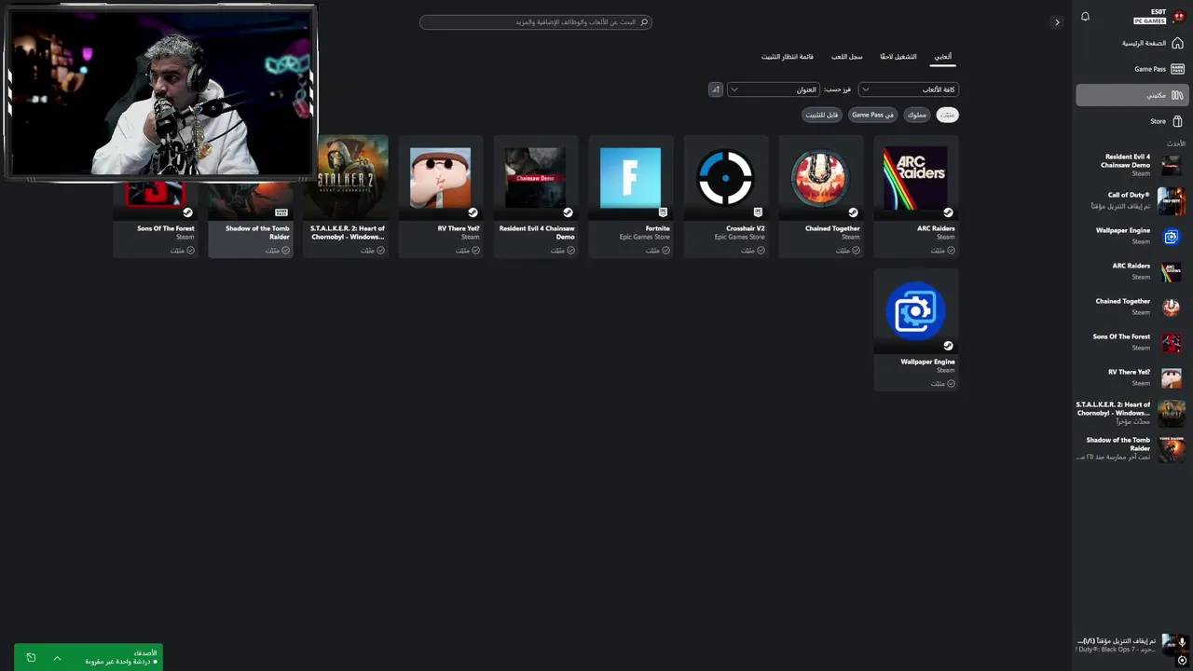Open the RV There Yet? cover art
Image resolution: width=1193 pixels, height=671 pixels.
(440, 177)
